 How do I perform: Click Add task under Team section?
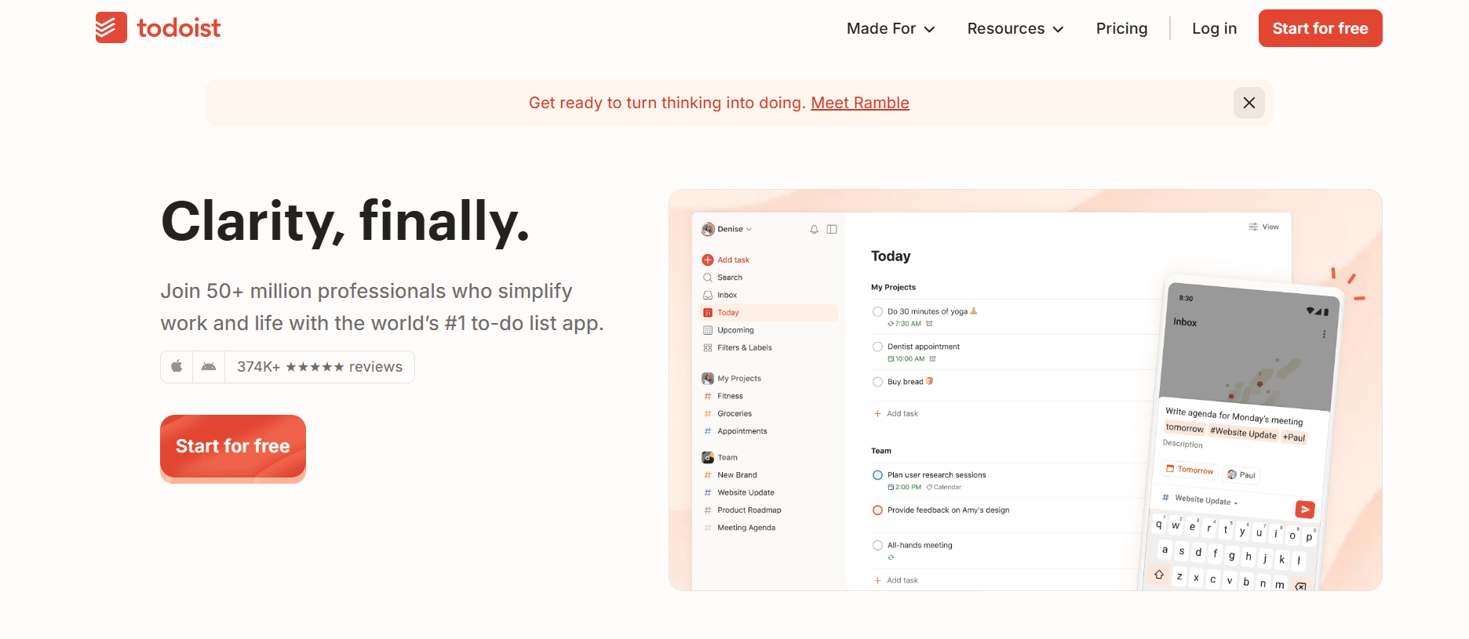pos(895,580)
